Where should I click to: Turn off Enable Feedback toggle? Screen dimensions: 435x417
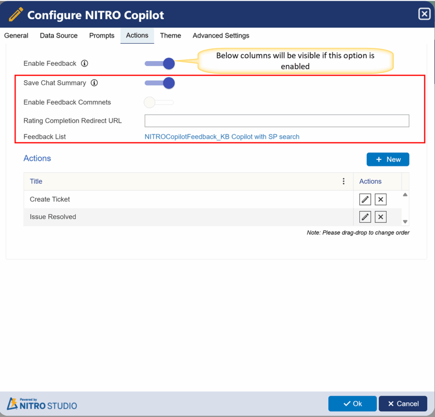point(160,64)
